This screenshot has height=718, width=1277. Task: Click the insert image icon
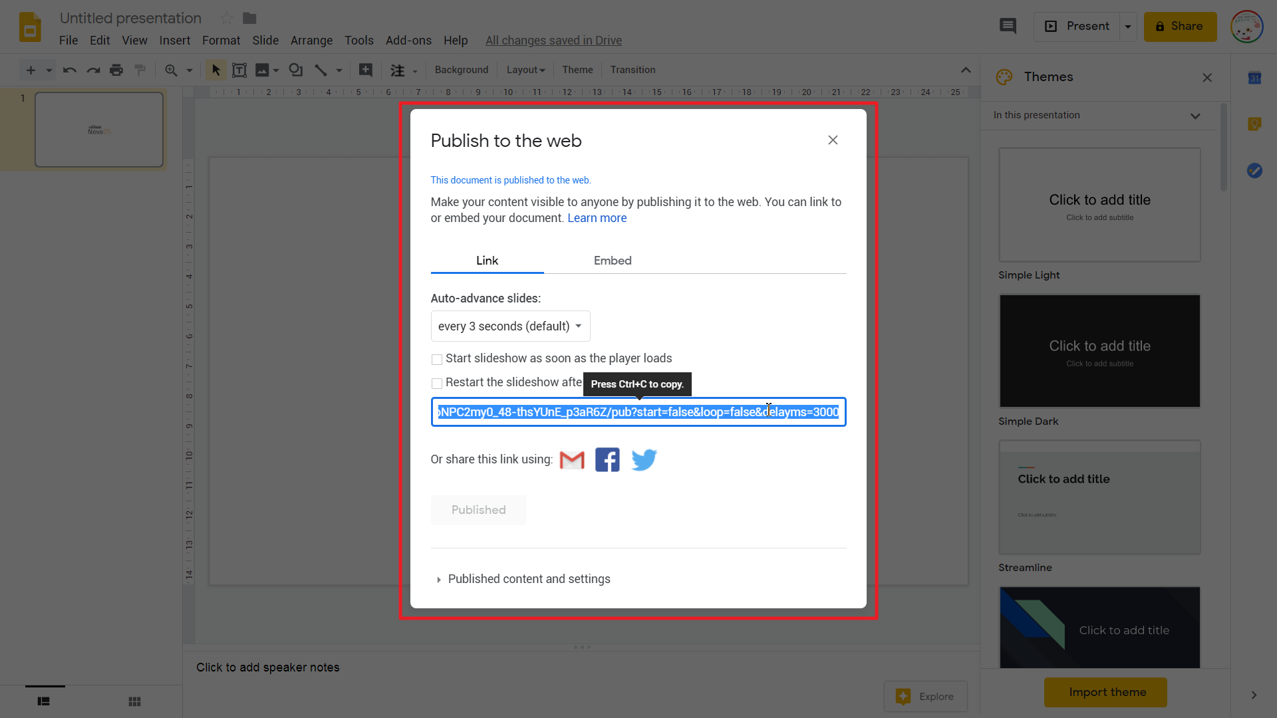(262, 70)
